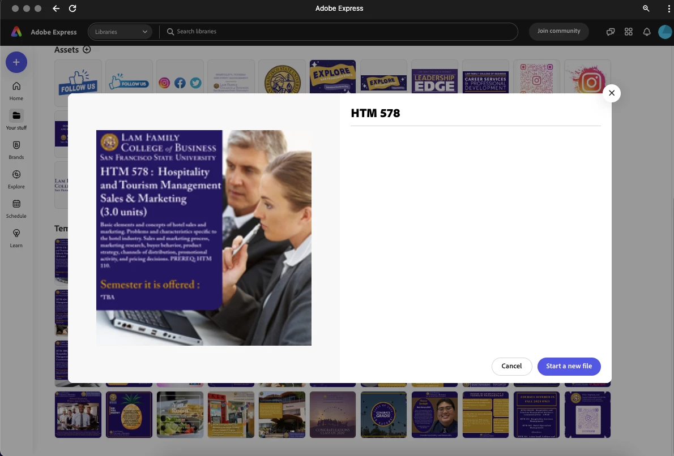Open the pineapple template thumbnail

129,414
